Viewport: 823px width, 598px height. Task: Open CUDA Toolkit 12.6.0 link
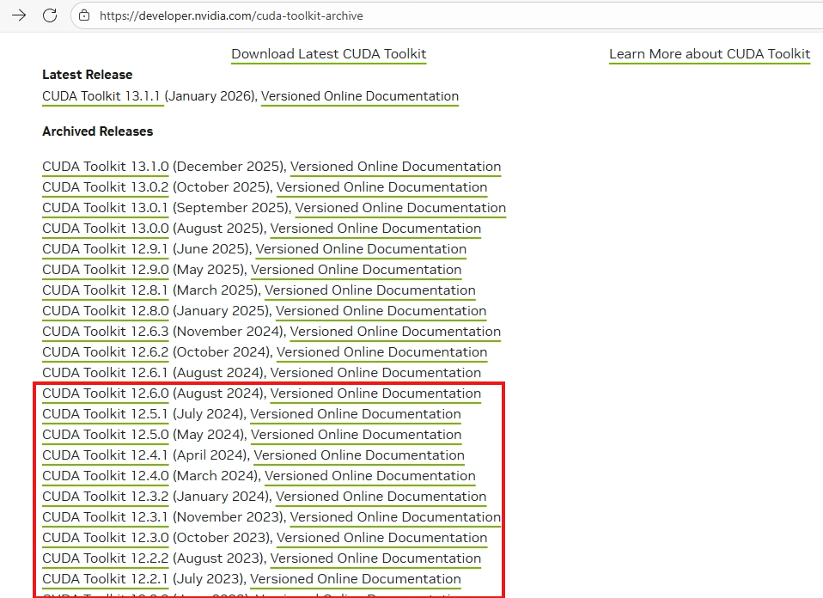[106, 394]
